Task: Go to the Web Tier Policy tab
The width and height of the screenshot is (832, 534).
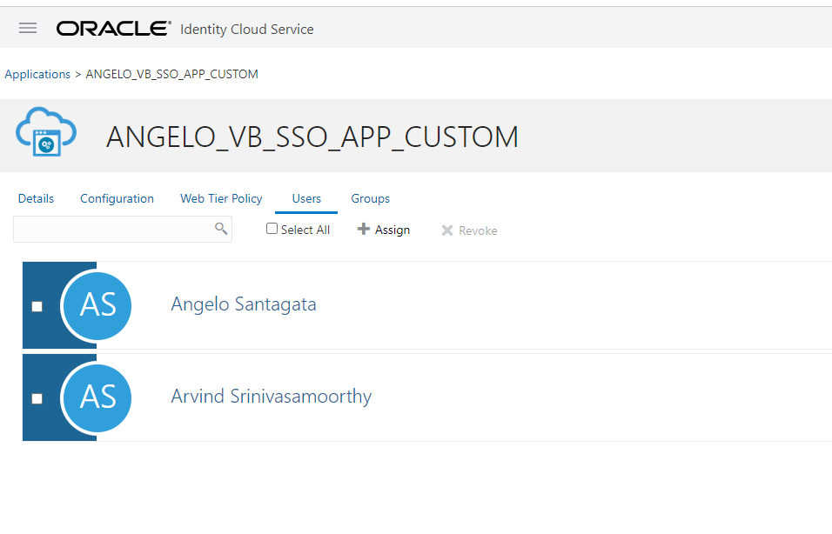Action: [221, 198]
